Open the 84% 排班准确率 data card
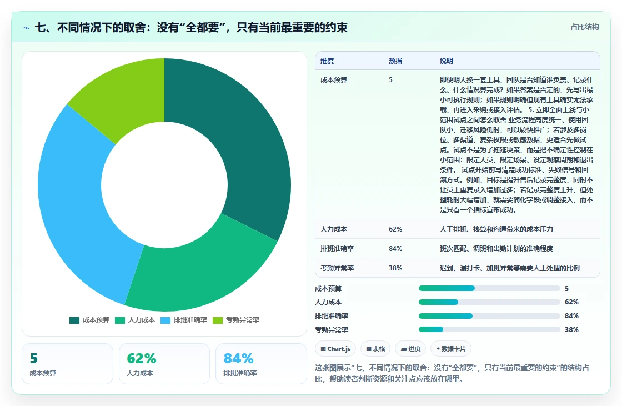The image size is (622, 406). 261,364
